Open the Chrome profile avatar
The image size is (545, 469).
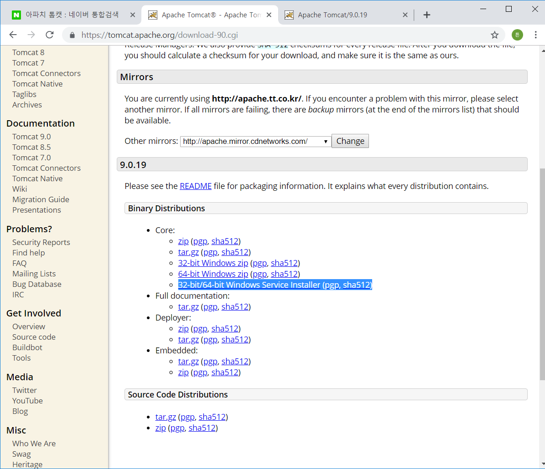(517, 35)
